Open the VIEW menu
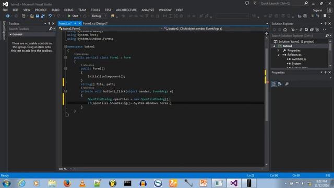334x188 pixels. pos(27,10)
